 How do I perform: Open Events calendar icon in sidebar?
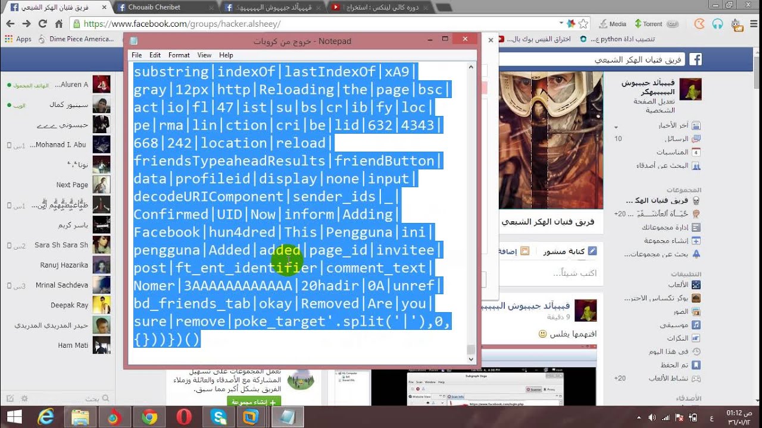pyautogui.click(x=696, y=152)
